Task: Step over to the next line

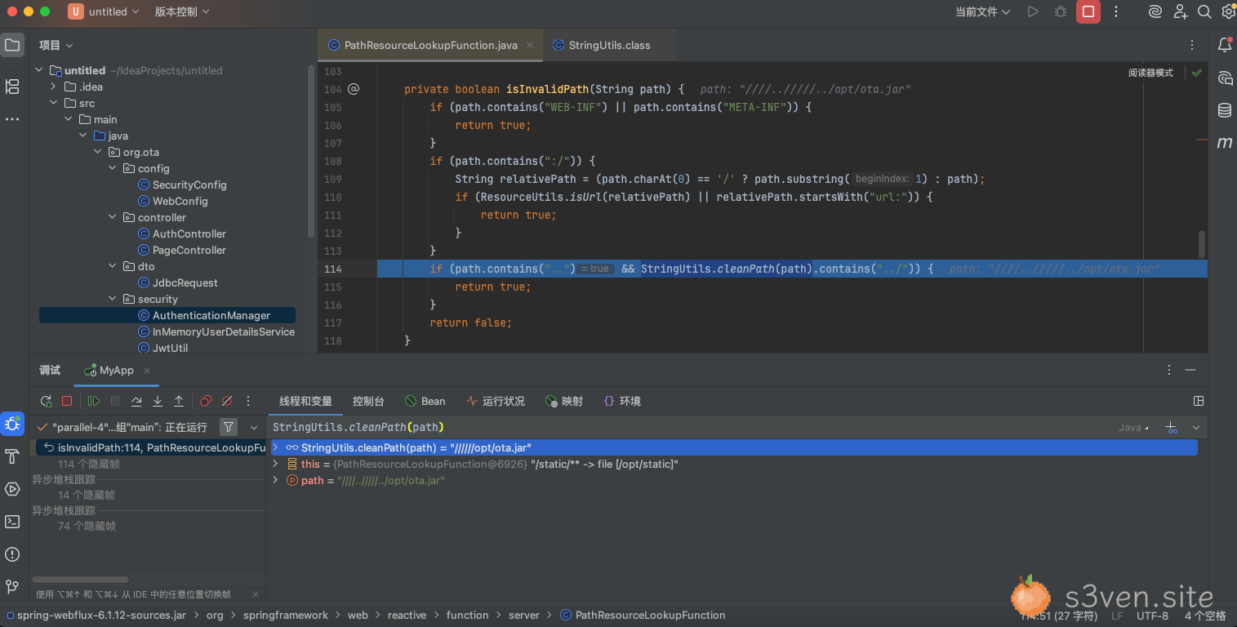Action: point(136,401)
